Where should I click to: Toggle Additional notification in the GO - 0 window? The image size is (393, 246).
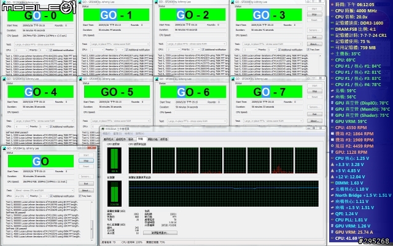(50, 50)
